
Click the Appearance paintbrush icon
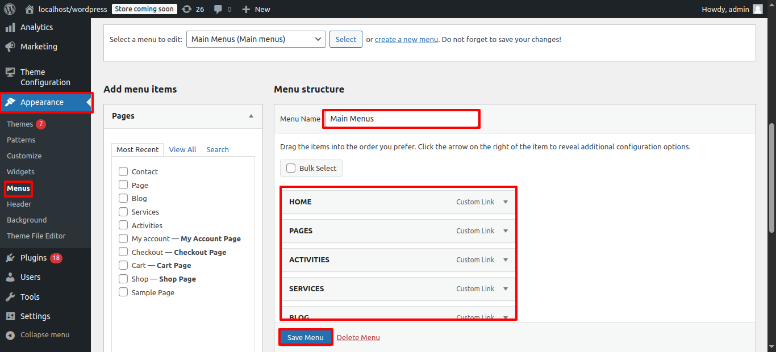tap(10, 102)
